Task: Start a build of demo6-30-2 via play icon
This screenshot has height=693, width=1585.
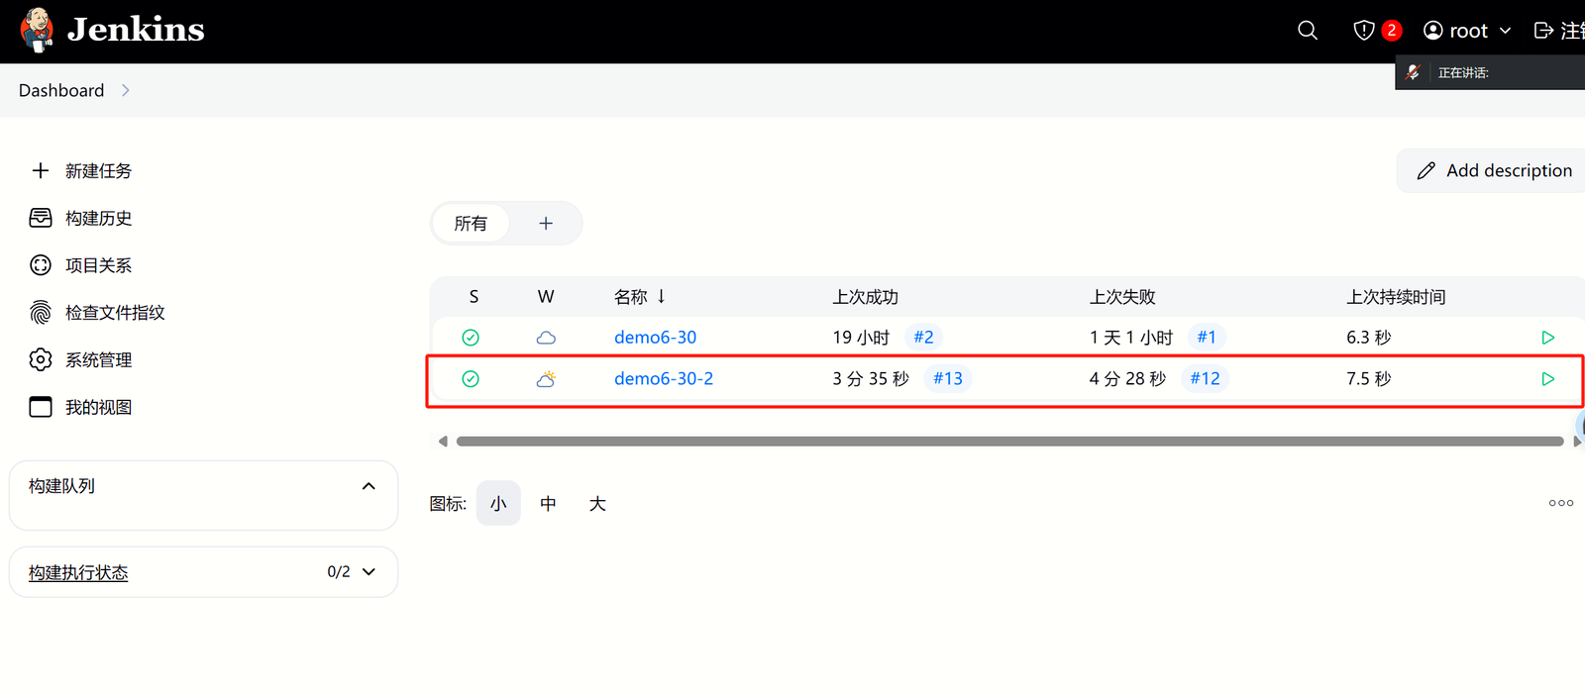Action: (1548, 379)
